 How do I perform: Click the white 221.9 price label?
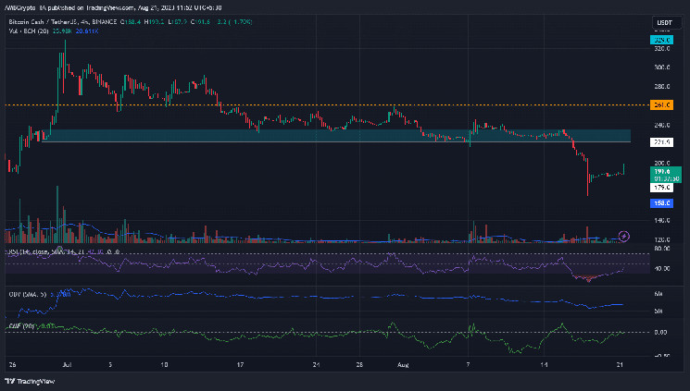[x=662, y=142]
